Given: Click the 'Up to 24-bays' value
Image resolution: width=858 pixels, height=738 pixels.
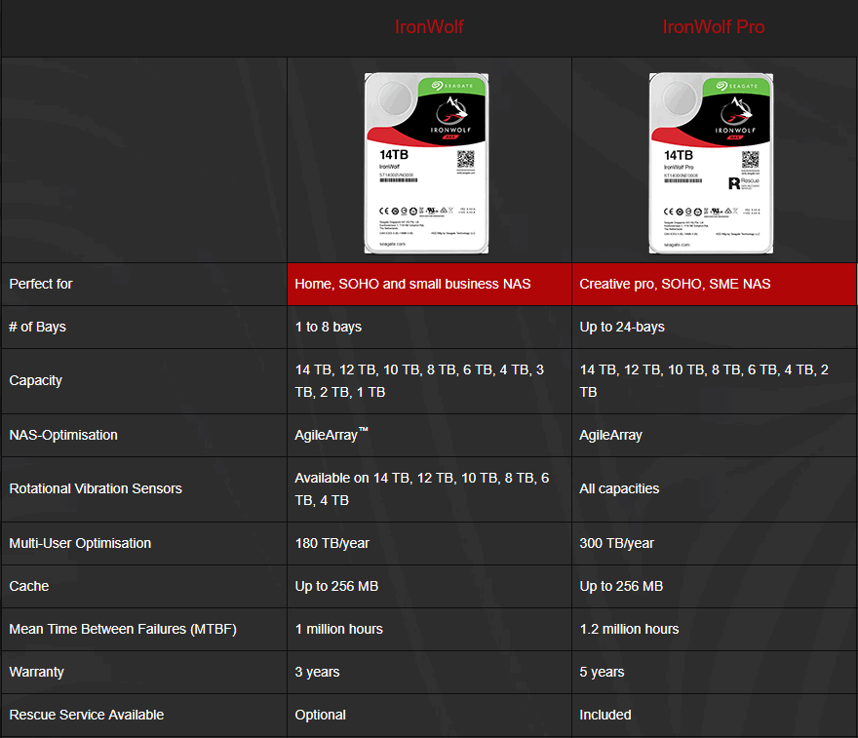Looking at the screenshot, I should tap(622, 327).
